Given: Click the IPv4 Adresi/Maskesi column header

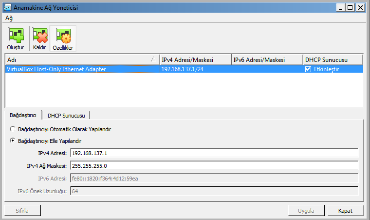Looking at the screenshot, I should click(x=195, y=60).
